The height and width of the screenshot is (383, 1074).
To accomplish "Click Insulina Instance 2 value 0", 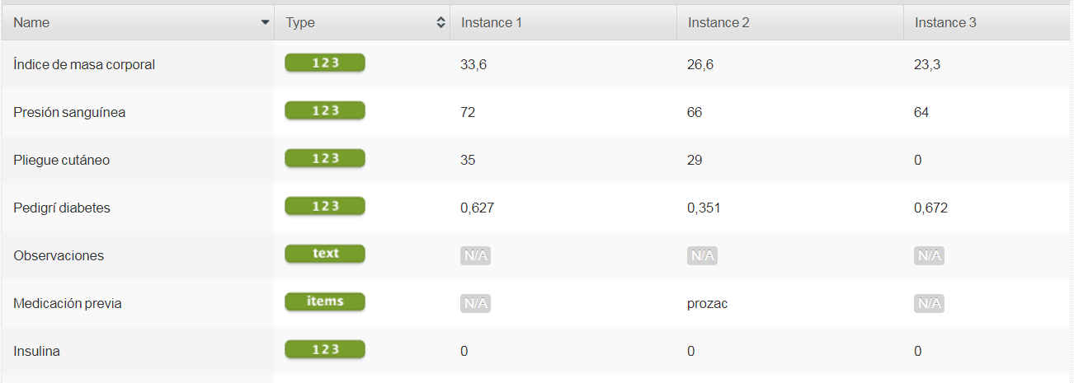I will click(691, 351).
